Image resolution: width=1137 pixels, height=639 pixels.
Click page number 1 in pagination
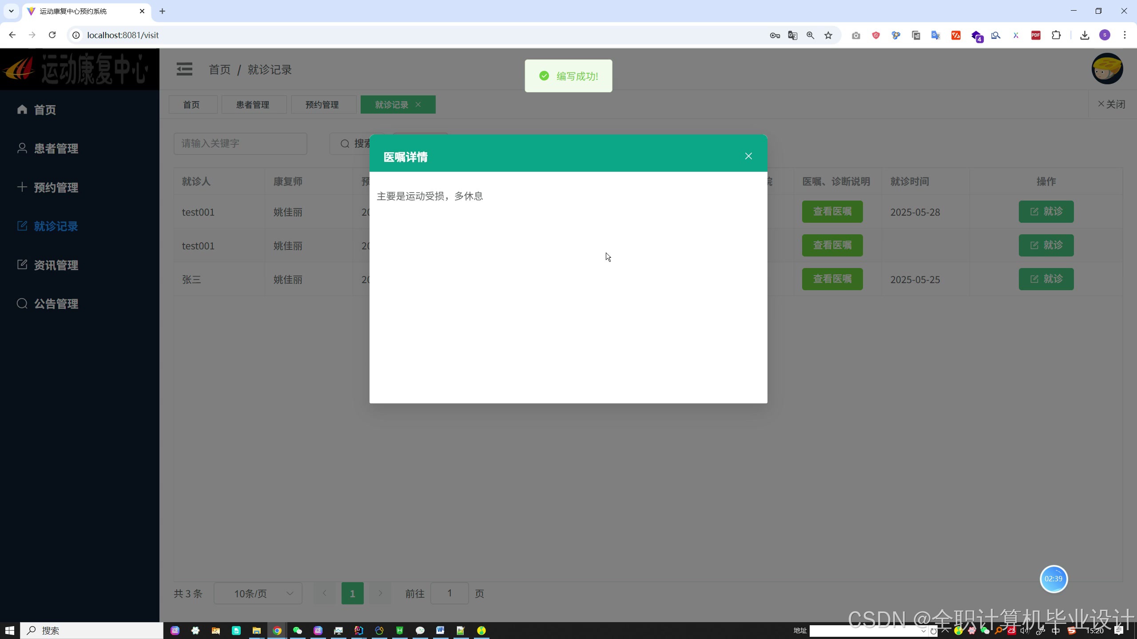pyautogui.click(x=352, y=594)
